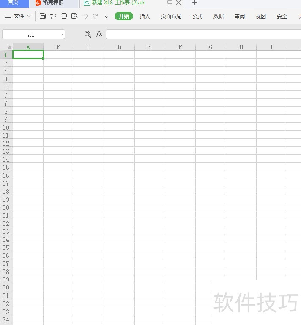The image size is (301, 325).
Task: Go to the 公式 tab
Action: [x=197, y=16]
